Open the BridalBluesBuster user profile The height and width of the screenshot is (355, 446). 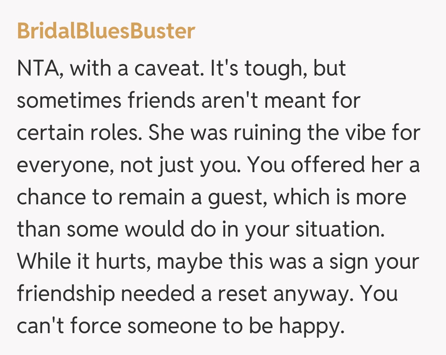tap(106, 31)
